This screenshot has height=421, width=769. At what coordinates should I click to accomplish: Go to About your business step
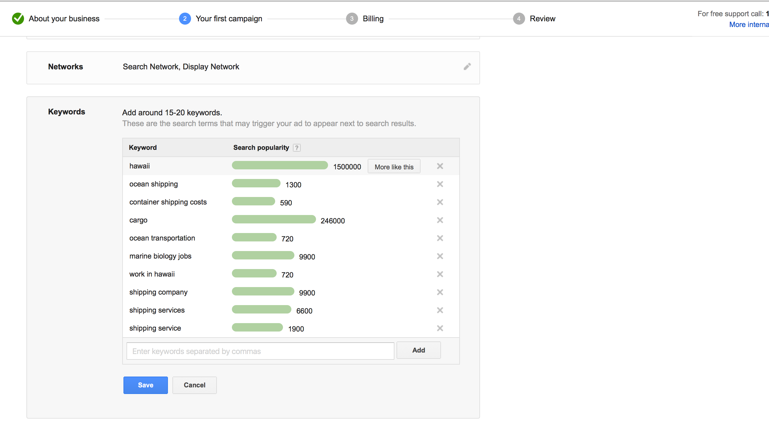coord(64,19)
